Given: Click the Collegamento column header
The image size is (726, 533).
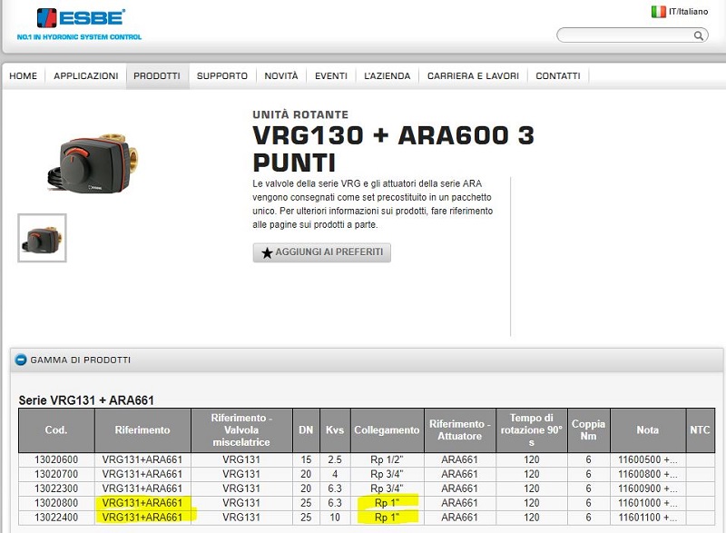Looking at the screenshot, I should [388, 430].
